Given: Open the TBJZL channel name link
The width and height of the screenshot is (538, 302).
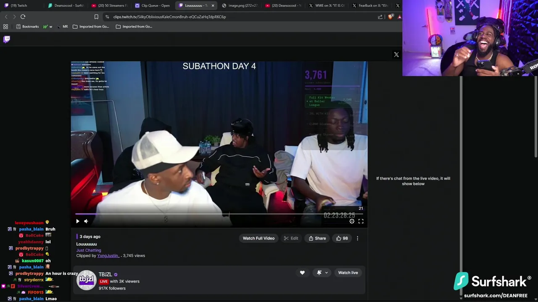Looking at the screenshot, I should coord(105,274).
